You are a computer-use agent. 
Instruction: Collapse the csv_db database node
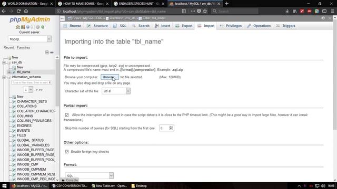pos(4,62)
